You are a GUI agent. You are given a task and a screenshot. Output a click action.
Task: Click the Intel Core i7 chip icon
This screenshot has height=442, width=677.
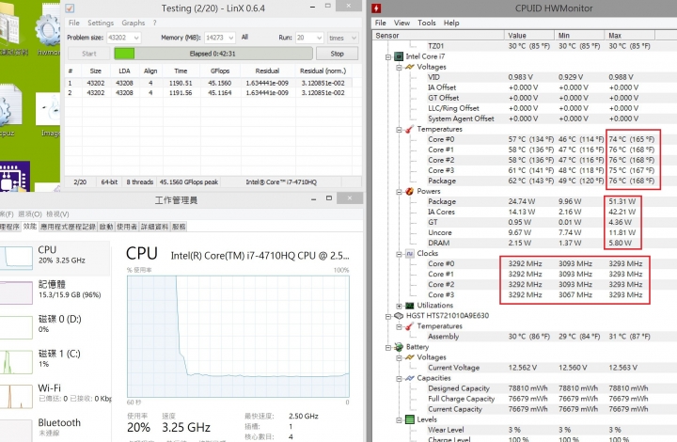click(x=399, y=56)
